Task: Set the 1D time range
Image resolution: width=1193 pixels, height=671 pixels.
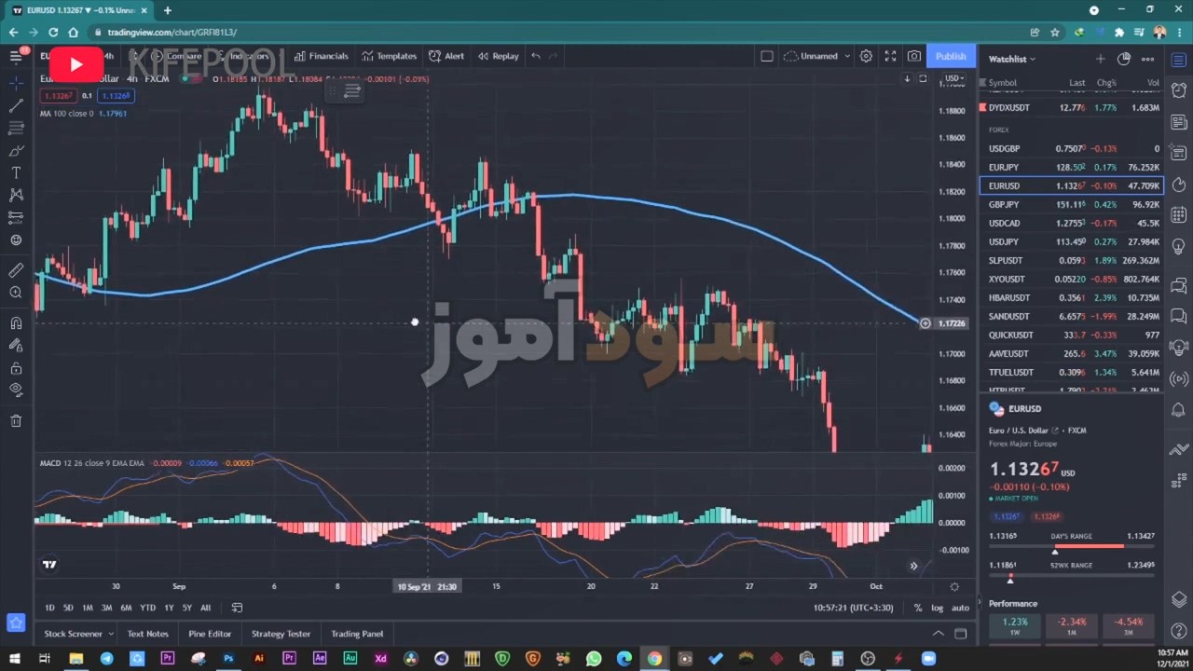Action: coord(49,608)
